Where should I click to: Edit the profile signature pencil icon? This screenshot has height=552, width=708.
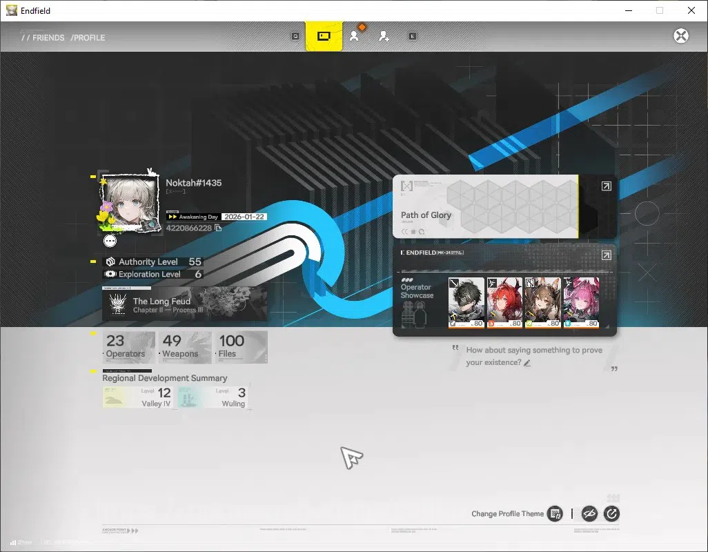click(x=527, y=363)
